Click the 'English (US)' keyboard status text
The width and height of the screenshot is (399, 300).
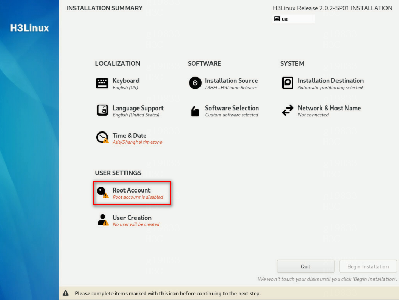click(x=125, y=88)
